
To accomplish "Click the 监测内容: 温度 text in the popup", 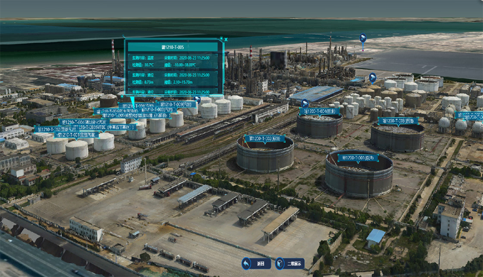I will (x=143, y=58).
